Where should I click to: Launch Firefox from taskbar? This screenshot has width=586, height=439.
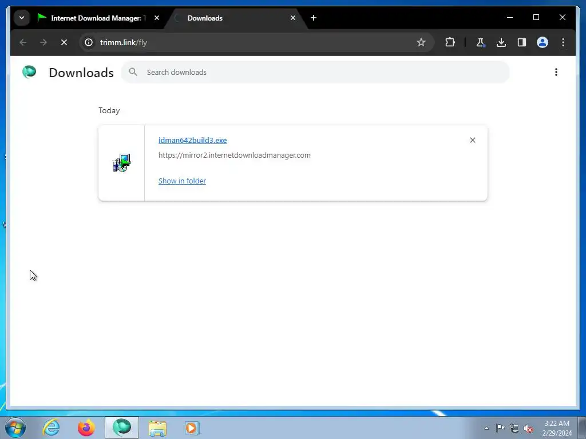point(86,428)
